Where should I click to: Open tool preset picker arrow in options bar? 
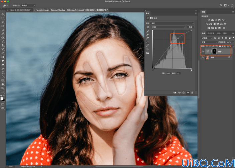tap(7, 6)
